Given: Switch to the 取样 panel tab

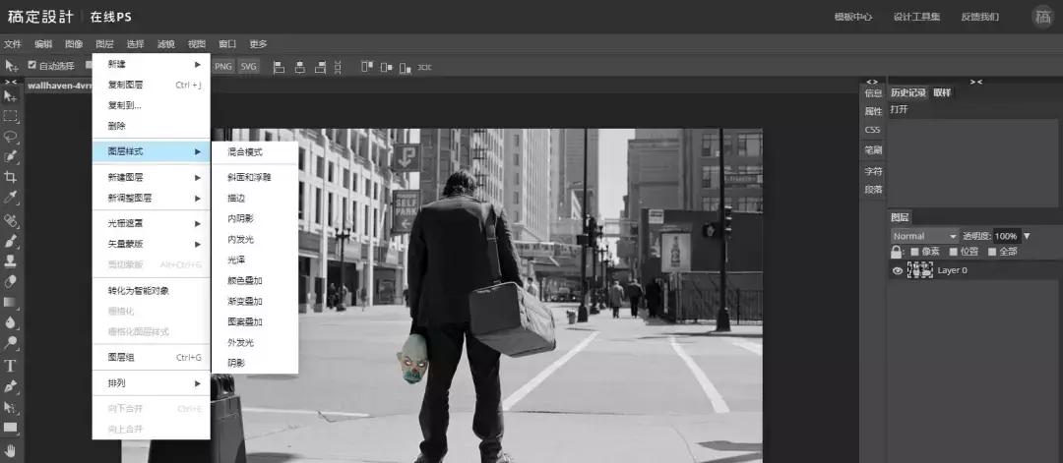Looking at the screenshot, I should click(942, 92).
